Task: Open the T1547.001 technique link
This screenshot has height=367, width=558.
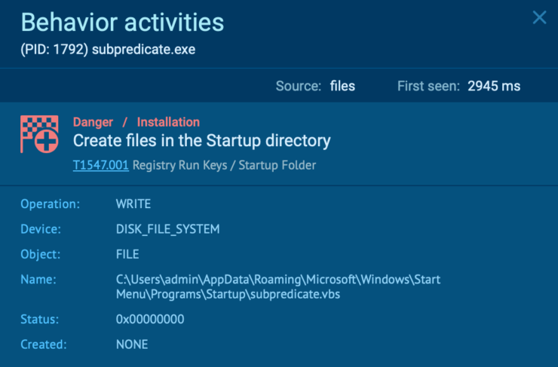Action: pos(101,165)
